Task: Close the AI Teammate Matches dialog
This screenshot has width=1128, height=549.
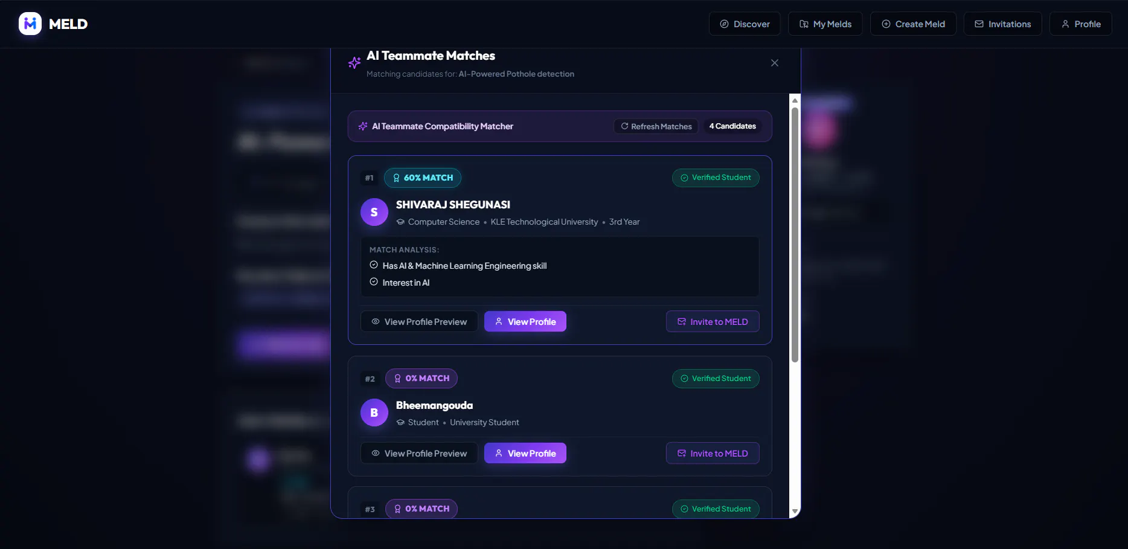Action: pyautogui.click(x=775, y=63)
